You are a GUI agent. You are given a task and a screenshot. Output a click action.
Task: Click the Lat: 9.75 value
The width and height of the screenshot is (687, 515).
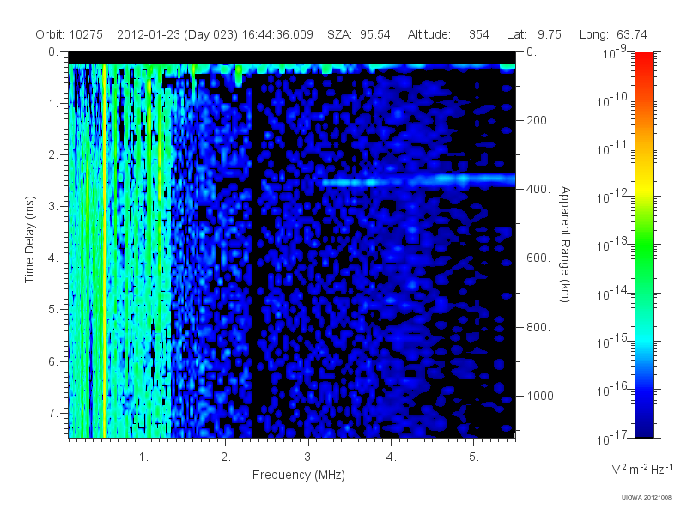pos(533,34)
